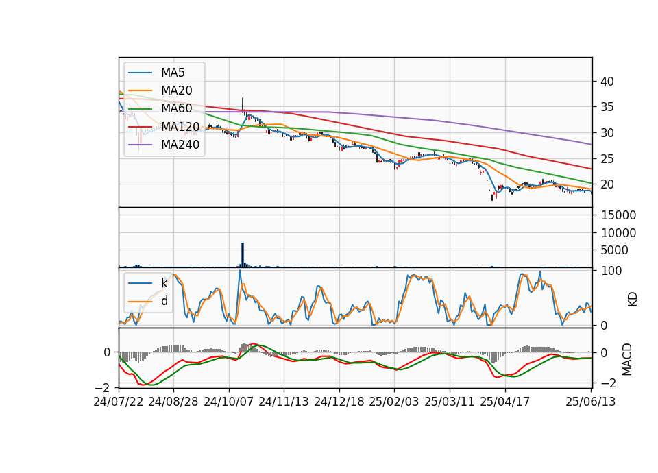658x473 pixels.
Task: Click the MA120 legend label
Action: [x=180, y=126]
